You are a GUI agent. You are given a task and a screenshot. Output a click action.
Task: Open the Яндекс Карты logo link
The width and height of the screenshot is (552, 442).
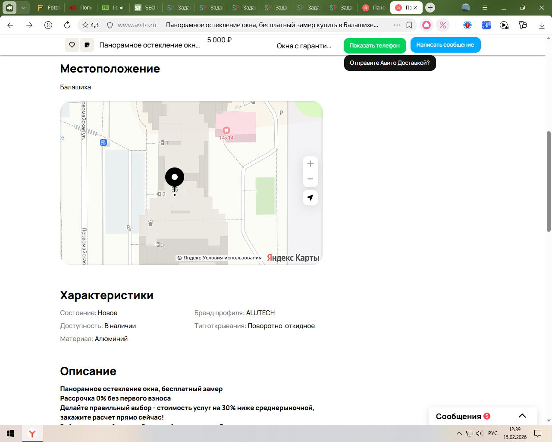click(293, 258)
